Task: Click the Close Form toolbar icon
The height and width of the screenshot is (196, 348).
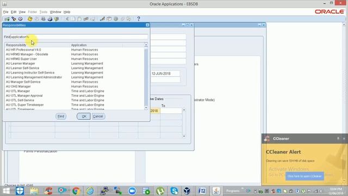Action: [x=57, y=19]
